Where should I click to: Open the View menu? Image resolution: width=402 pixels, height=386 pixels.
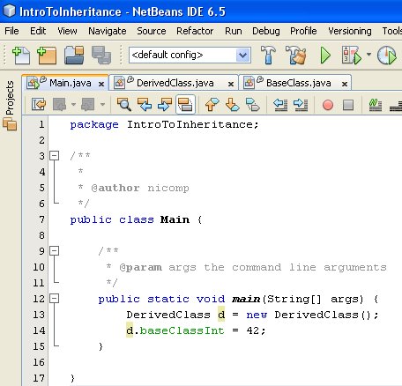(67, 31)
